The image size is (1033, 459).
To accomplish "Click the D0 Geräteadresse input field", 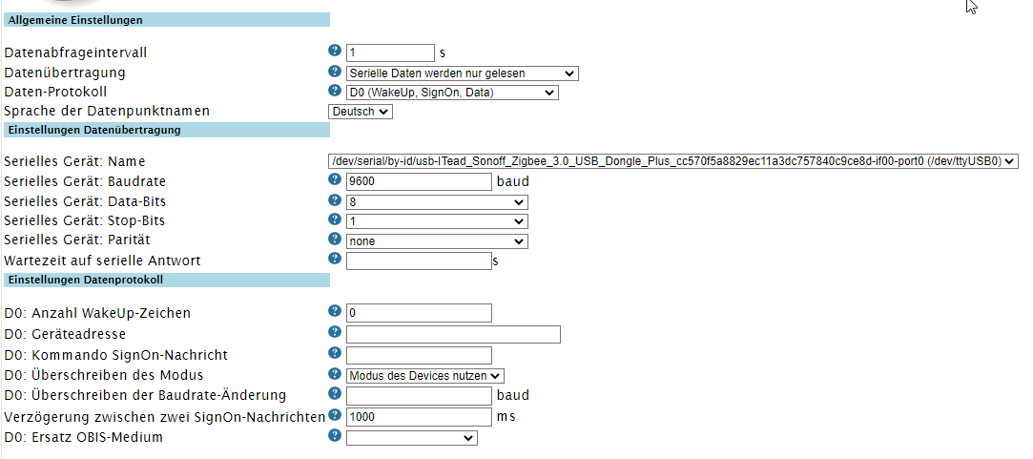I will tap(453, 334).
